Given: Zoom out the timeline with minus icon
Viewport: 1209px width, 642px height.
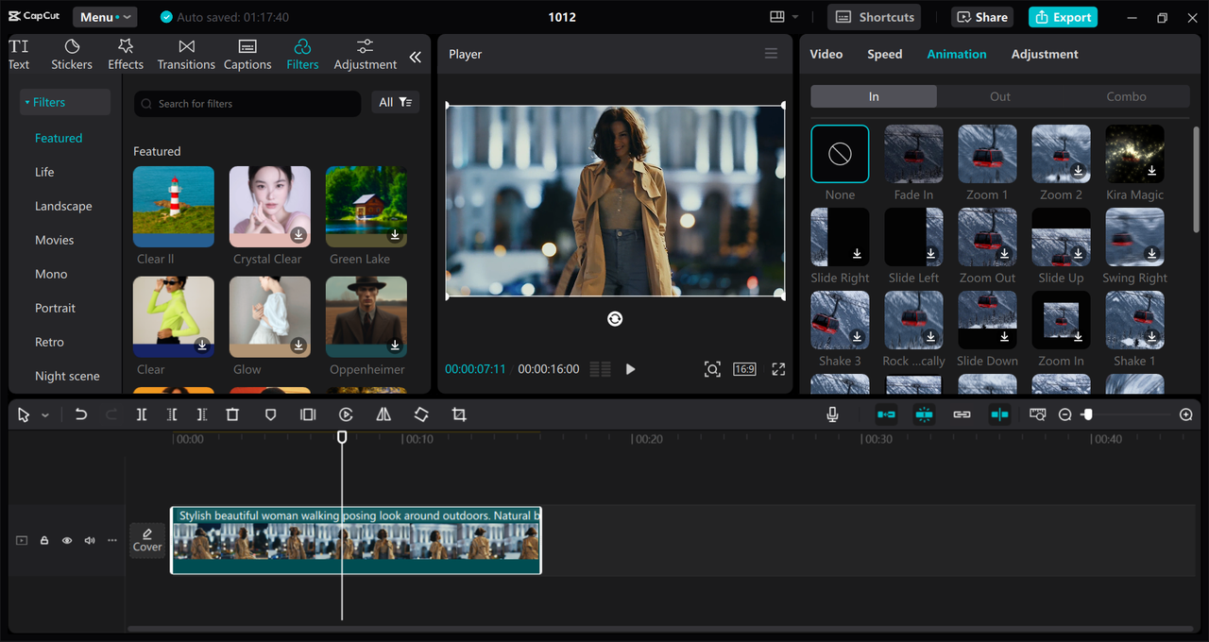Looking at the screenshot, I should (x=1064, y=414).
